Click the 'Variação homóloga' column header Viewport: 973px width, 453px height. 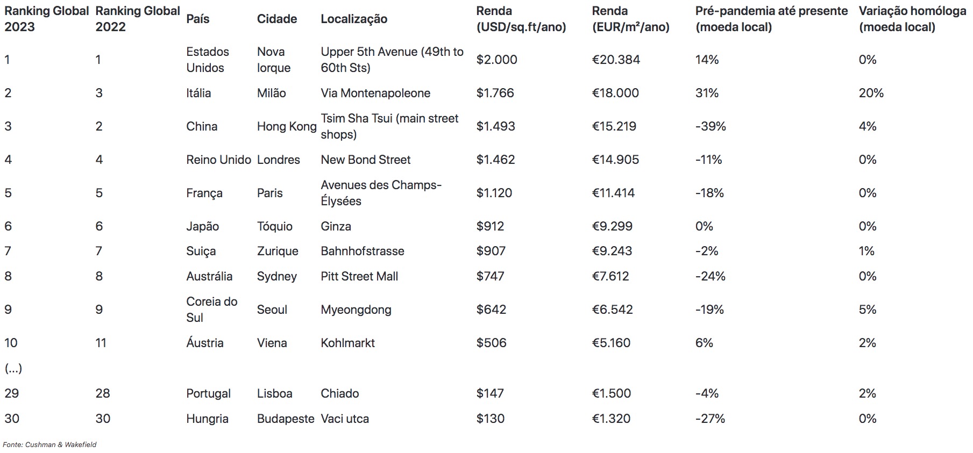pos(912,19)
